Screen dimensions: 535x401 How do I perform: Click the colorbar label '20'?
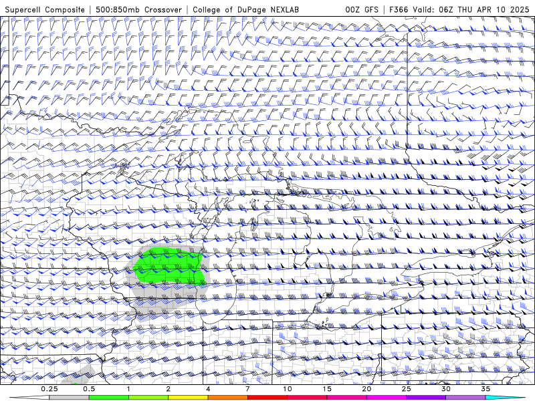click(366, 389)
